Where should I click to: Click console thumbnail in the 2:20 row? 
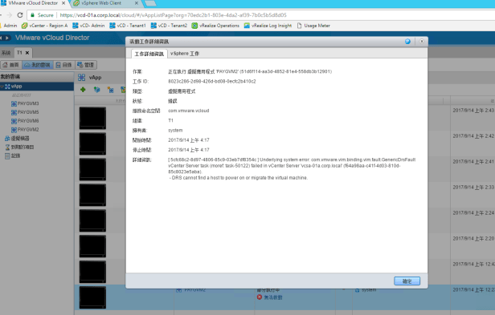coord(92,246)
